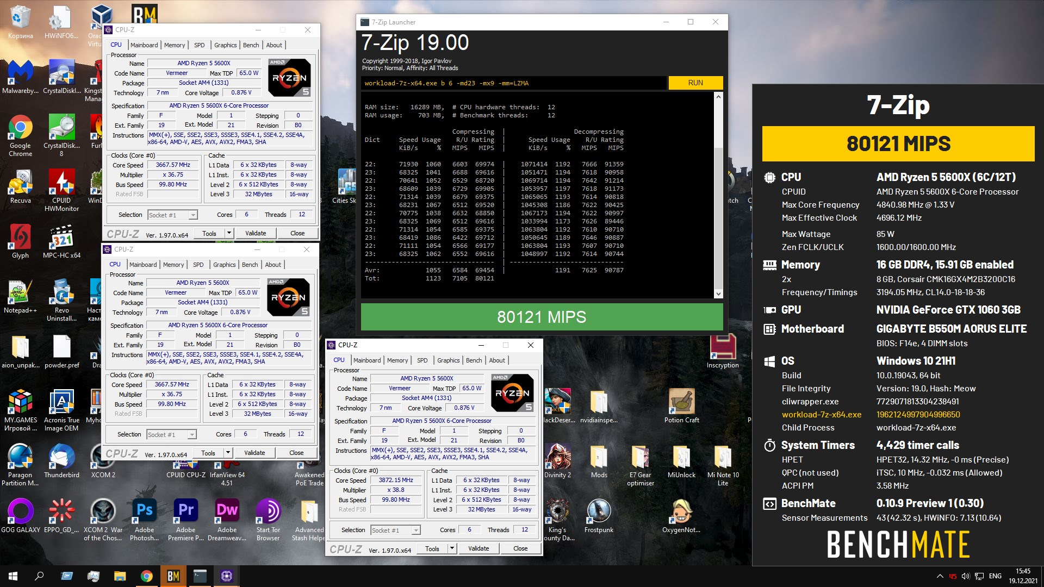Open E7 Gear optimiser folder
1044x587 pixels.
640,465
